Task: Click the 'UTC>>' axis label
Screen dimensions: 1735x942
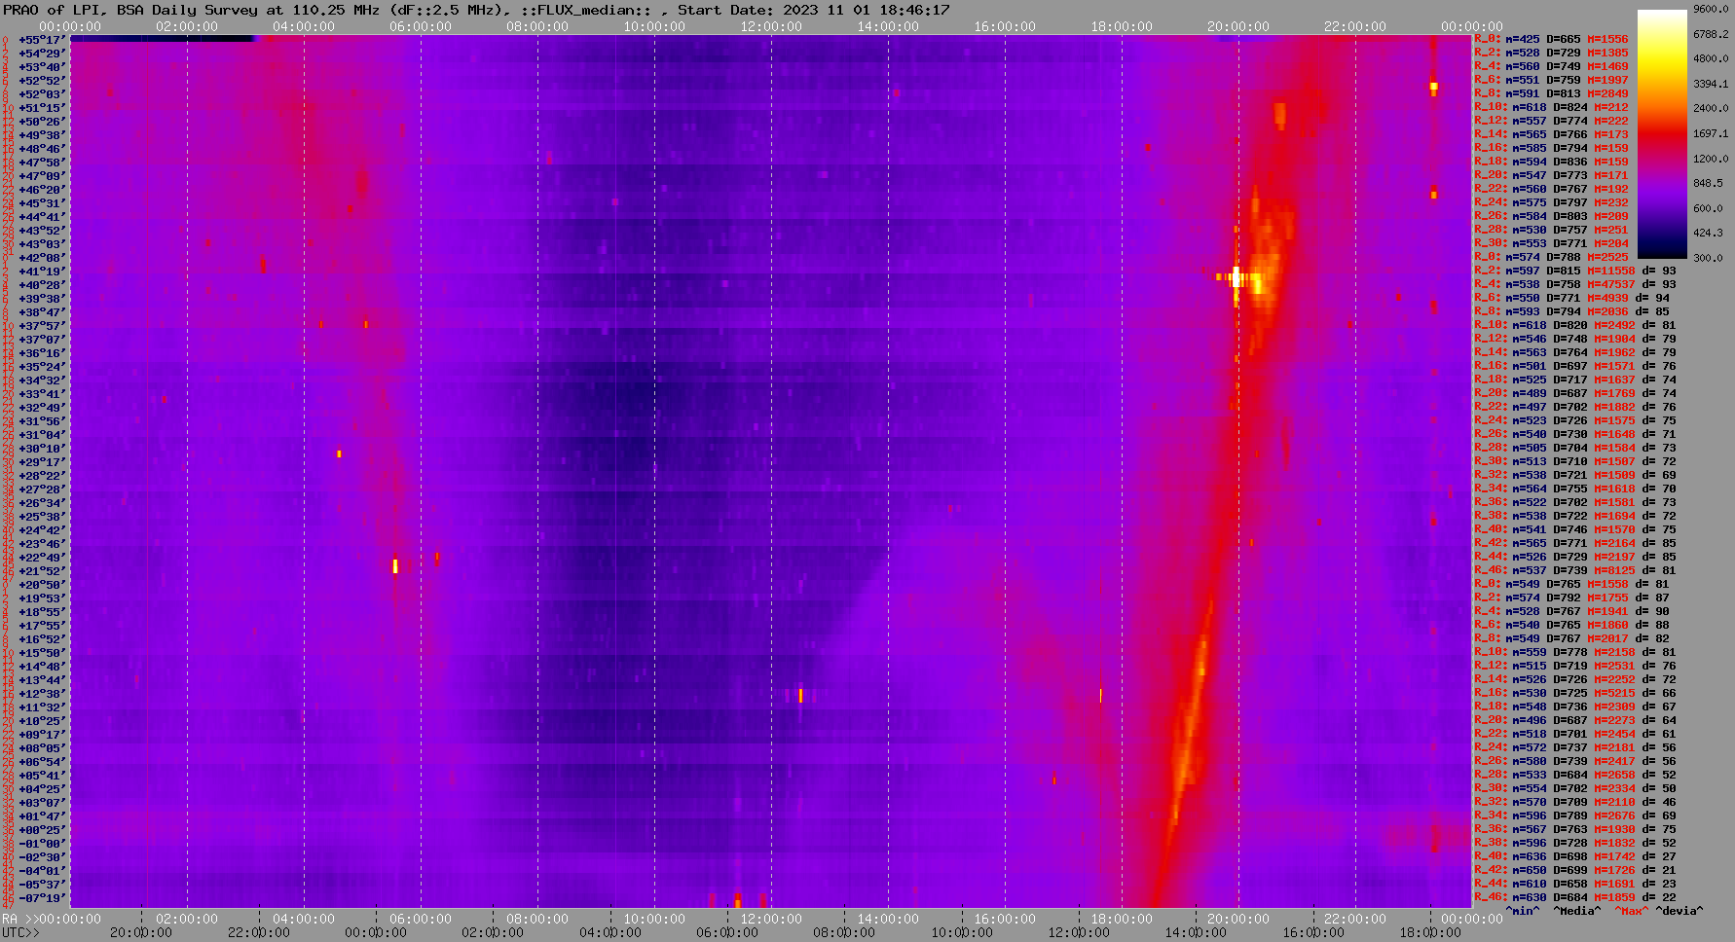Action: point(21,933)
